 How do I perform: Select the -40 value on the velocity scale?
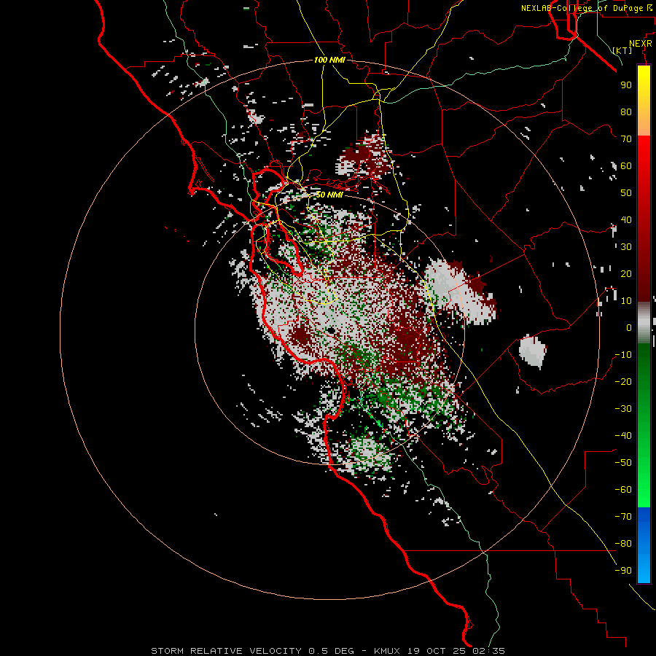(x=623, y=436)
